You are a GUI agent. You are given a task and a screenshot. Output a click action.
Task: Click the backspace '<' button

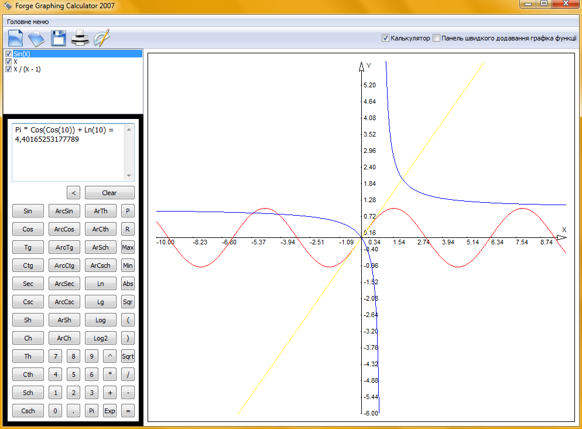point(74,193)
